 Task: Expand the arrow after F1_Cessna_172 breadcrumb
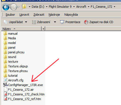(x=114, y=7)
